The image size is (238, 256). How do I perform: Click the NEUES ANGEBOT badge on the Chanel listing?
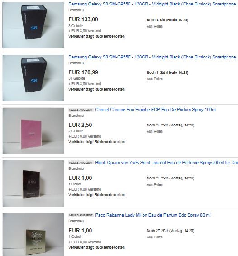click(81, 110)
